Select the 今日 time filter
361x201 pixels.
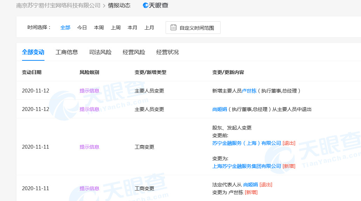pyautogui.click(x=82, y=28)
